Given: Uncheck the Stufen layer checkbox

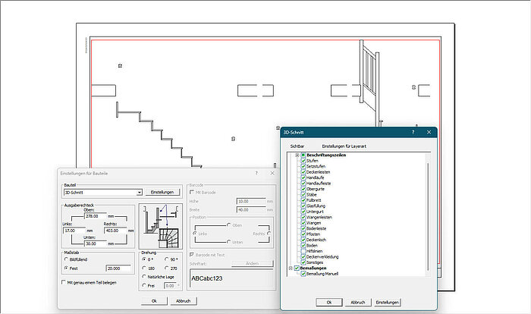Looking at the screenshot, I should click(303, 161).
